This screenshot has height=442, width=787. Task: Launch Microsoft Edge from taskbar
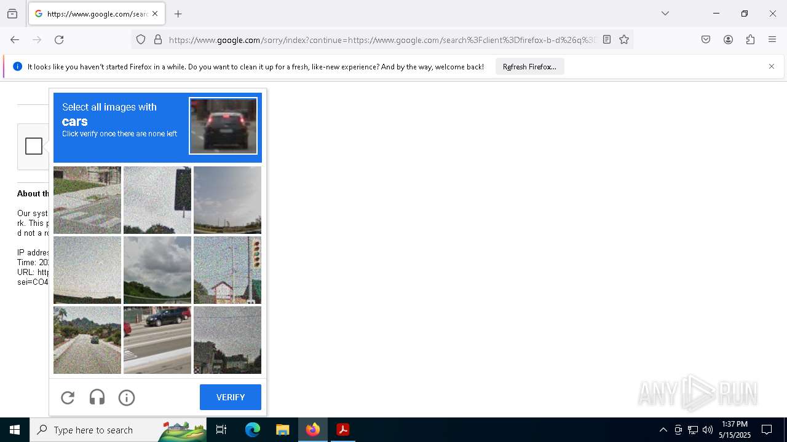click(x=253, y=430)
